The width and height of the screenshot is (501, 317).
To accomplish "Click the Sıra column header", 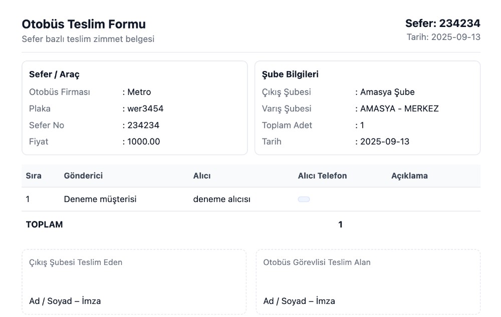I will 34,176.
